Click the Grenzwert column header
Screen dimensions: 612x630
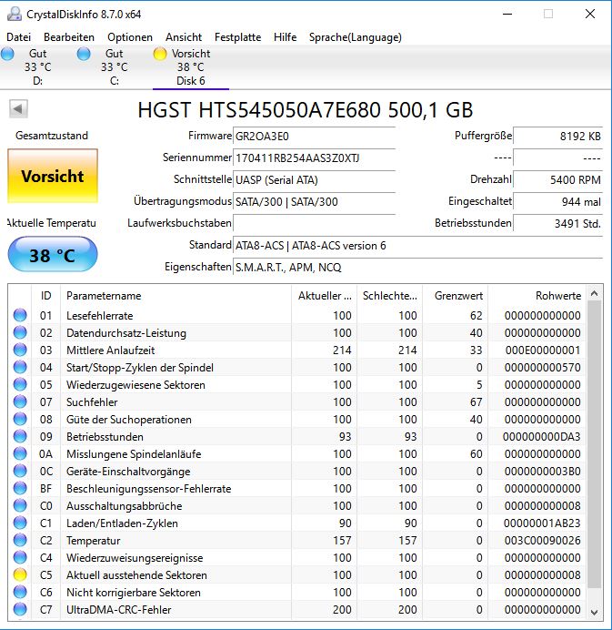pyautogui.click(x=455, y=296)
